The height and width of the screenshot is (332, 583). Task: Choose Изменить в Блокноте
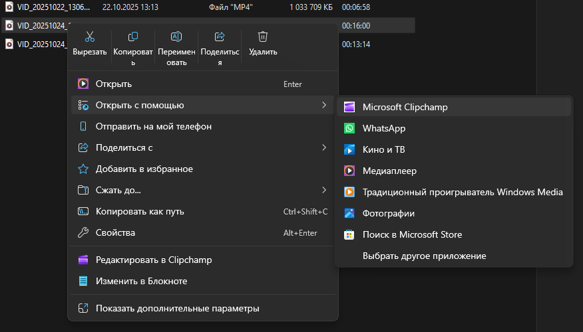(202, 281)
